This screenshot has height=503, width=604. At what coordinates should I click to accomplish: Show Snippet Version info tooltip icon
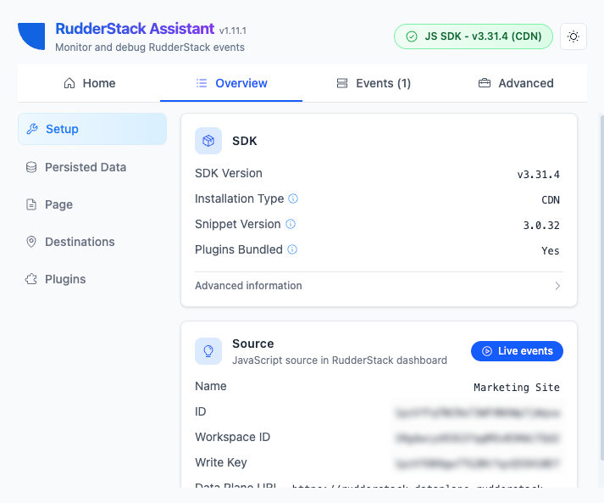coord(291,224)
